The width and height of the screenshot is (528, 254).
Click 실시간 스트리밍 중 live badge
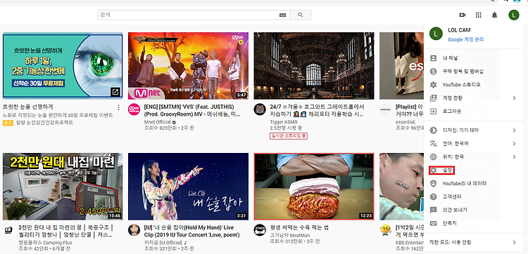[x=289, y=136]
